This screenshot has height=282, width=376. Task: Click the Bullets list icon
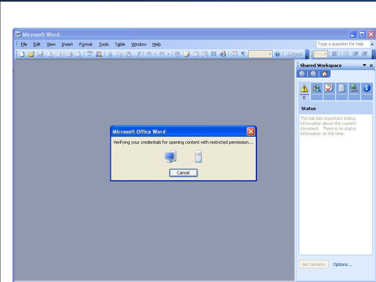(346, 54)
